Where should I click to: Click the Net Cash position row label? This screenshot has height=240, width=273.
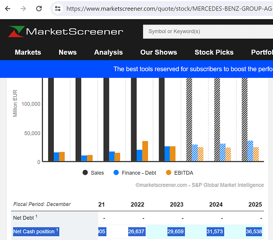(x=36, y=231)
